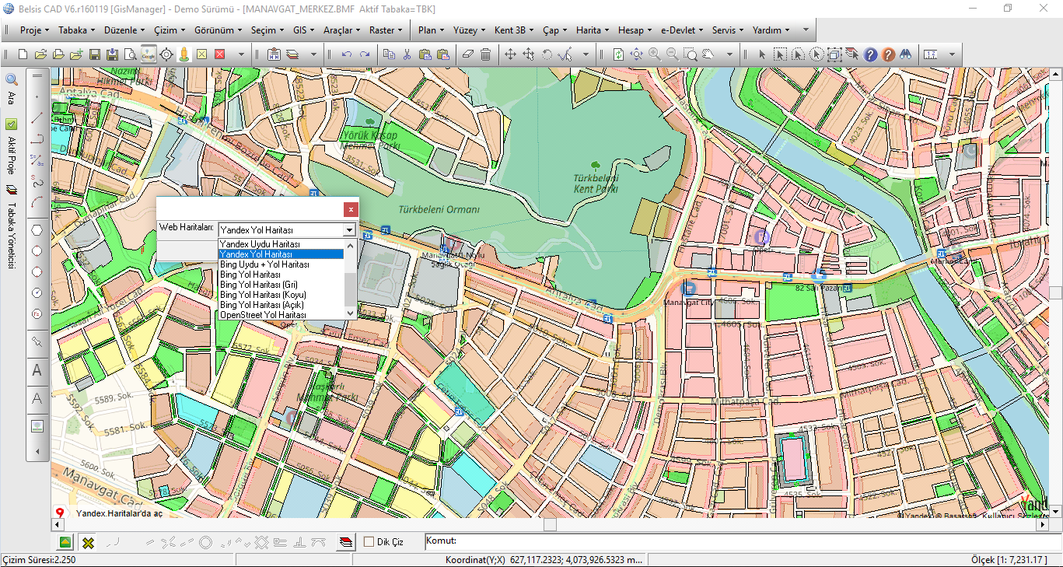1063x567 pixels.
Task: Click the orange street view figure icon
Action: click(x=184, y=54)
